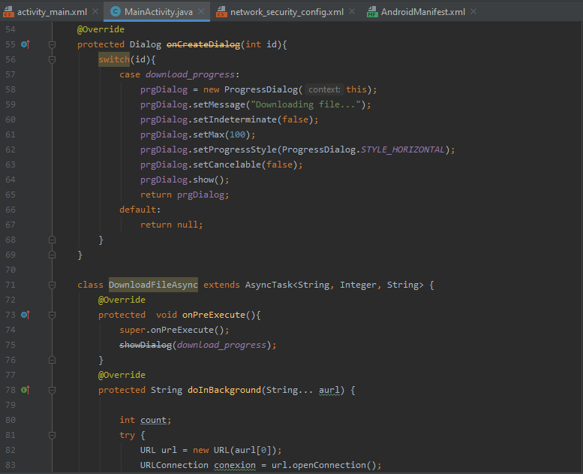Open the network_security_config.xml tab
This screenshot has height=474, width=583.
(287, 12)
